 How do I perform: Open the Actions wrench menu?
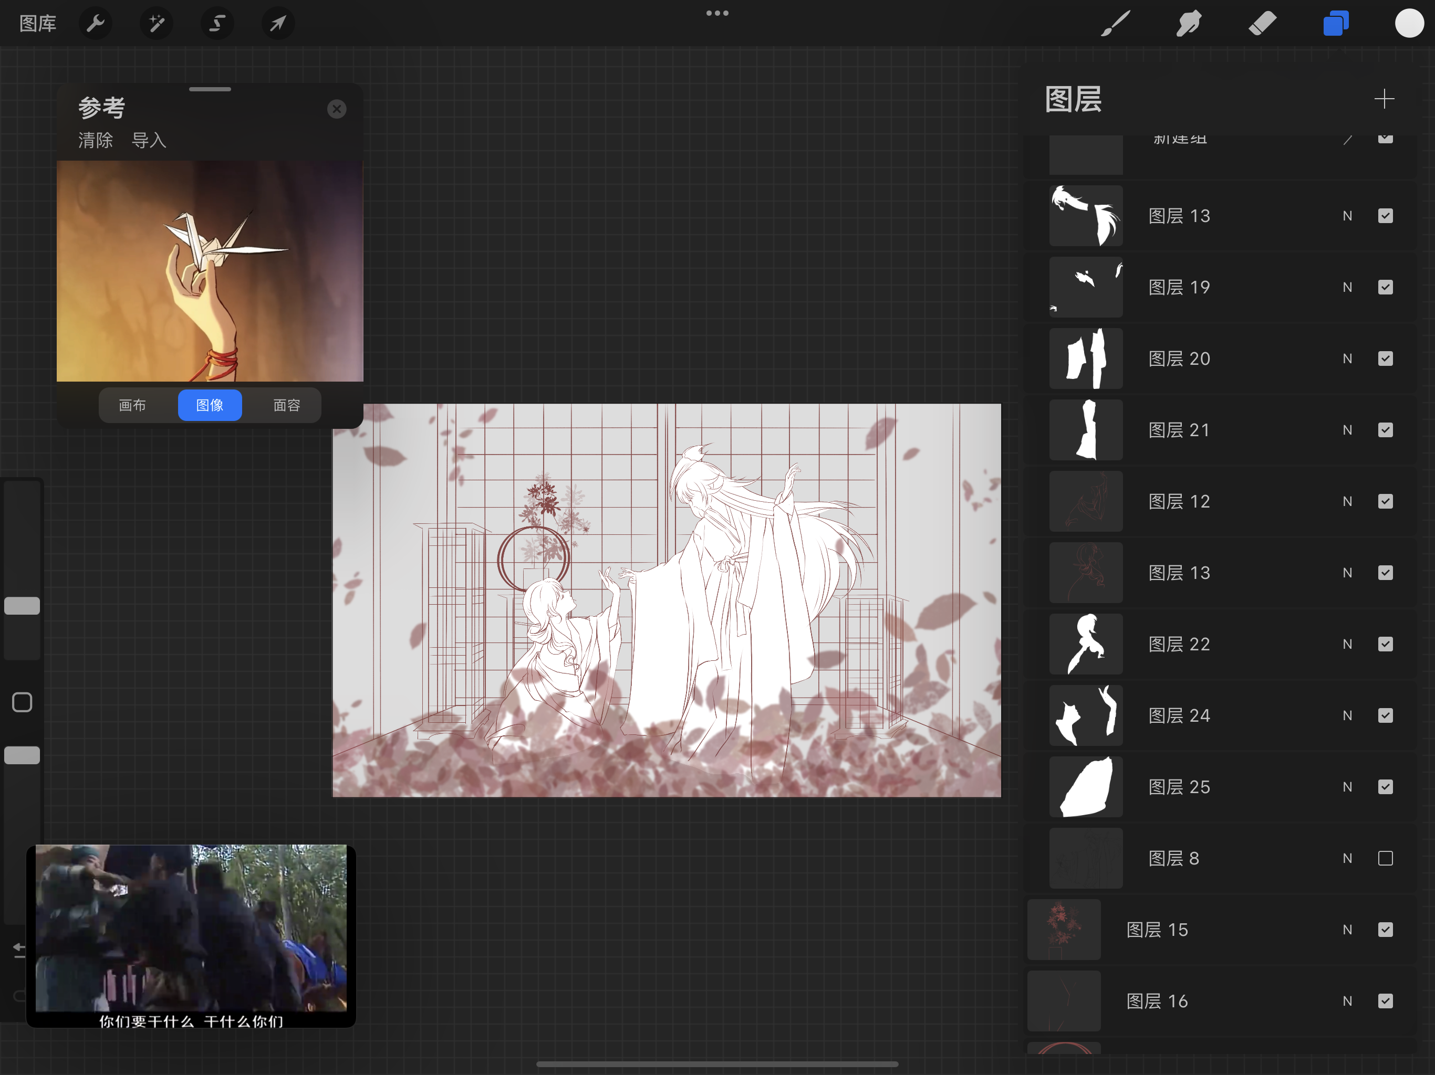click(x=96, y=24)
